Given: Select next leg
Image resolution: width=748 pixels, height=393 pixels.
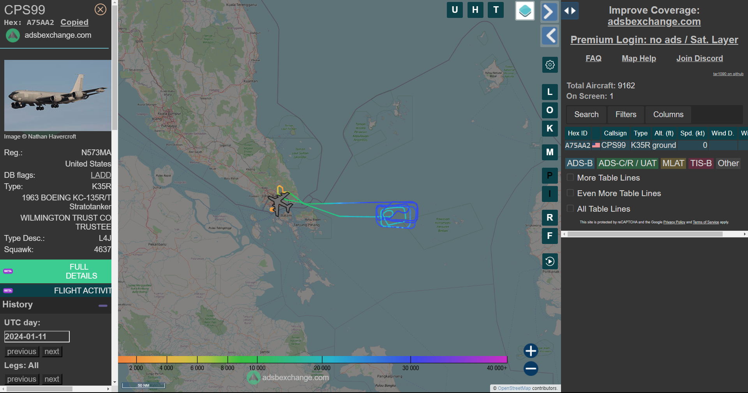Looking at the screenshot, I should (x=52, y=379).
